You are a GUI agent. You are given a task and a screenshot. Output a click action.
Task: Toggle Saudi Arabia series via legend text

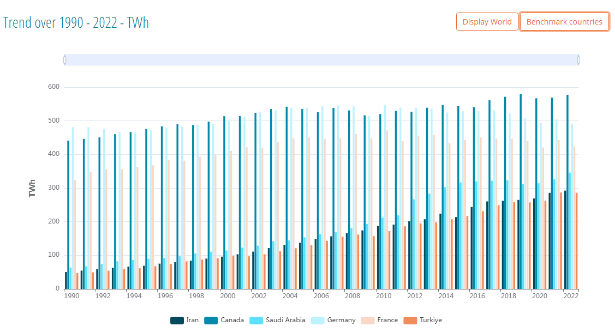point(285,321)
